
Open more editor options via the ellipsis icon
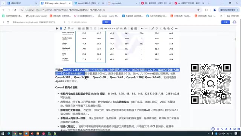pyautogui.click(x=176, y=29)
